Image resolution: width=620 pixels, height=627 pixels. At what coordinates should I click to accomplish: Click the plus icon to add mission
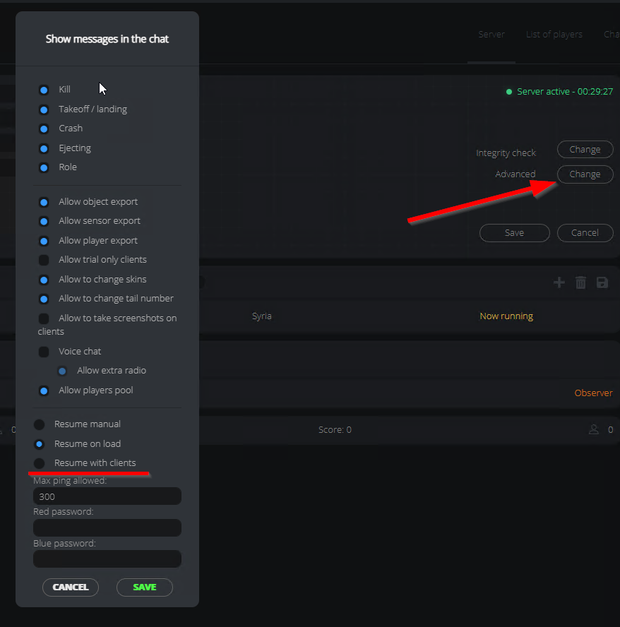tap(559, 282)
